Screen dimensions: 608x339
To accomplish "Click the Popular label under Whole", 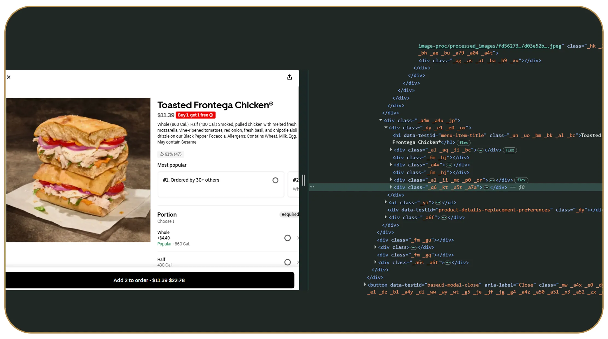I will 164,244.
